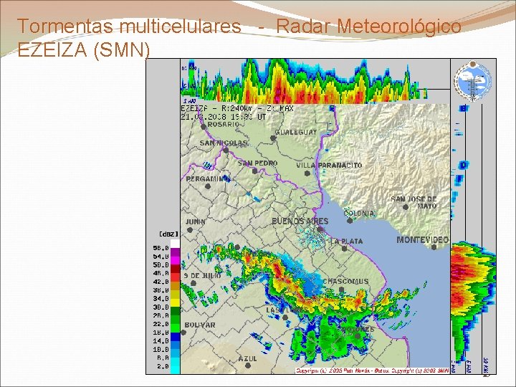Click the 'BOLIVAR' map label
The width and height of the screenshot is (516, 387).
coord(200,325)
